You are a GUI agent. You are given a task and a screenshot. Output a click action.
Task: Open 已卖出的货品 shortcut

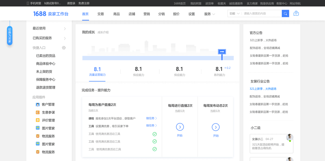pyautogui.click(x=45, y=56)
